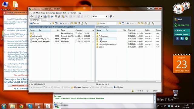Click local panel Home Directory icon
This screenshot has width=194, height=109.
[x=79, y=23]
